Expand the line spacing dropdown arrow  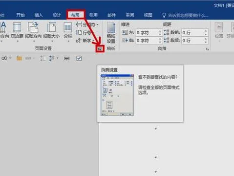click(58, 58)
